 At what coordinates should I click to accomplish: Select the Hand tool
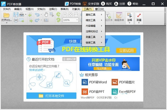(x=46, y=14)
